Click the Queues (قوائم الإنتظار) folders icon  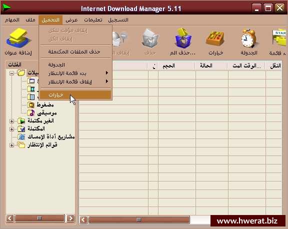(21, 145)
